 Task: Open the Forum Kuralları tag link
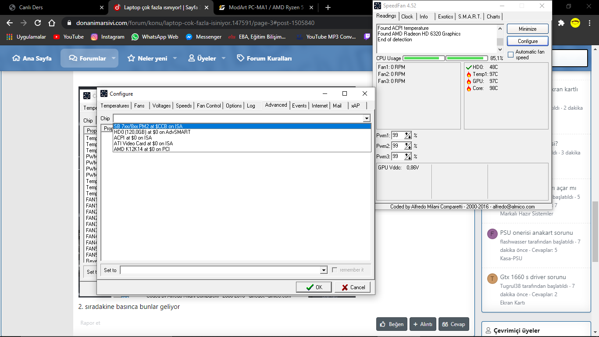tap(264, 58)
